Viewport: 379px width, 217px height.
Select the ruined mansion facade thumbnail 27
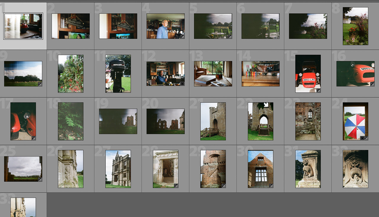tap(118, 169)
